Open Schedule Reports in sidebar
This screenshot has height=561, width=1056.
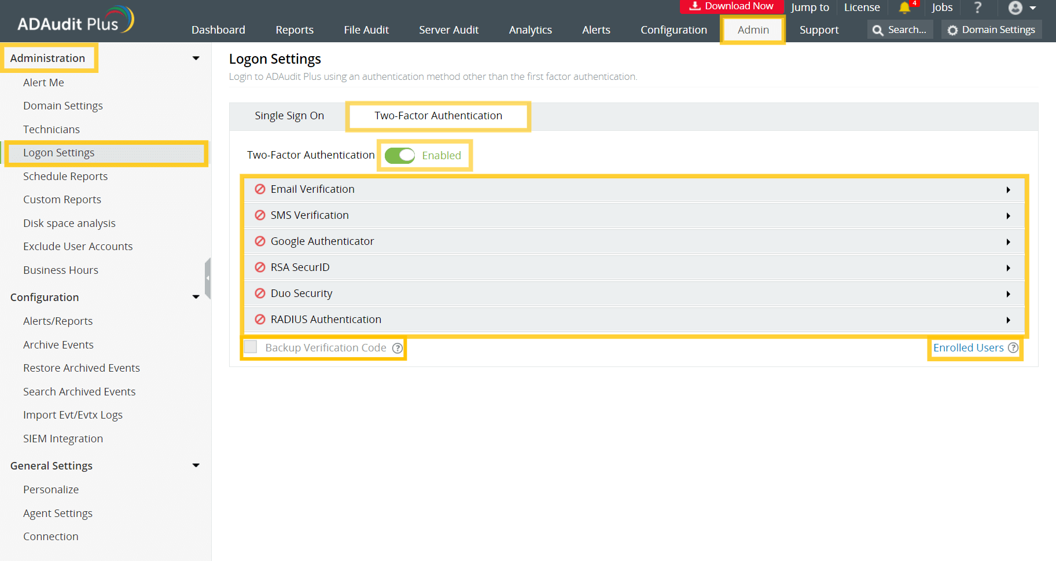point(65,177)
